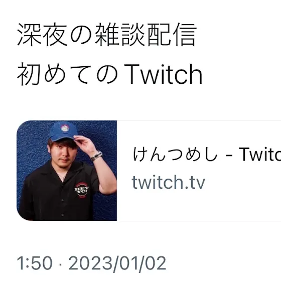
Task: Click the 1:50 tweet timestamp
Action: 35,263
